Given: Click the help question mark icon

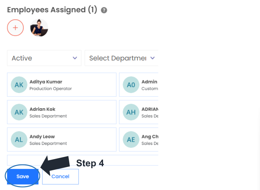Looking at the screenshot, I should point(104,10).
